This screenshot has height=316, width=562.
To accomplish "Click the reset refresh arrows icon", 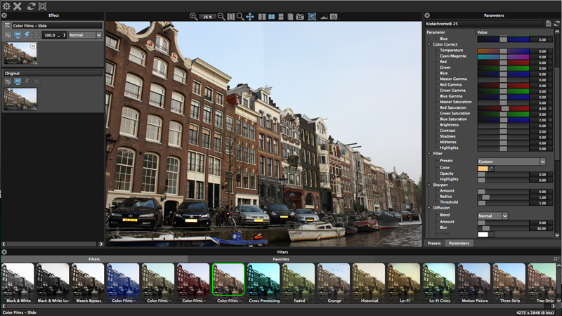I will 31,6.
